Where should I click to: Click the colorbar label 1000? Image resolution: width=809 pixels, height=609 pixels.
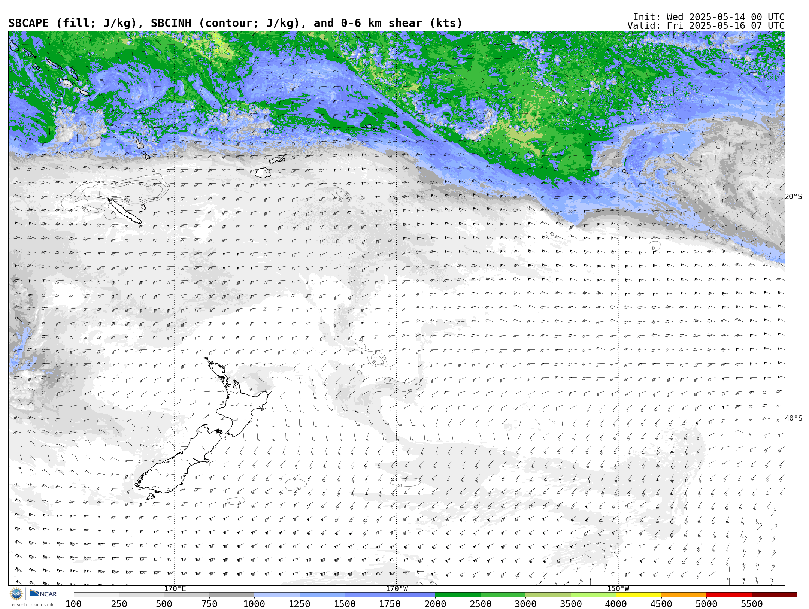point(254,604)
